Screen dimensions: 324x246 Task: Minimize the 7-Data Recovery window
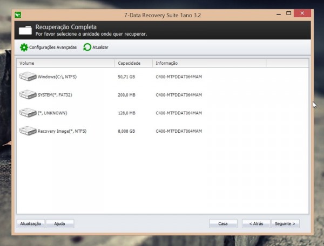[x=279, y=14]
